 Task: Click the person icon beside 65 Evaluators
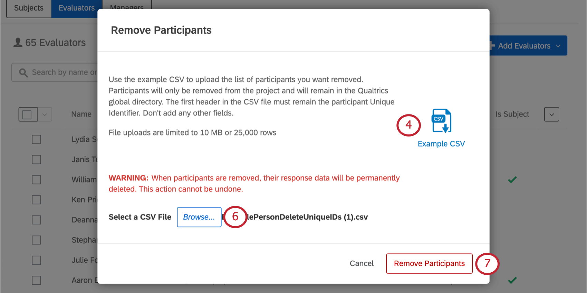coord(17,42)
